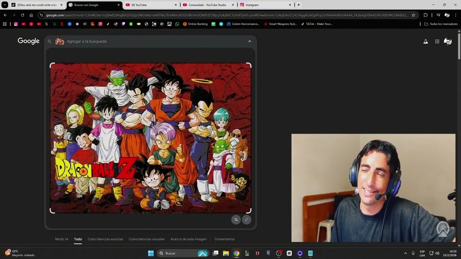Open the Acerca de esta imagen tab
Image resolution: width=461 pixels, height=259 pixels.
[x=188, y=239]
